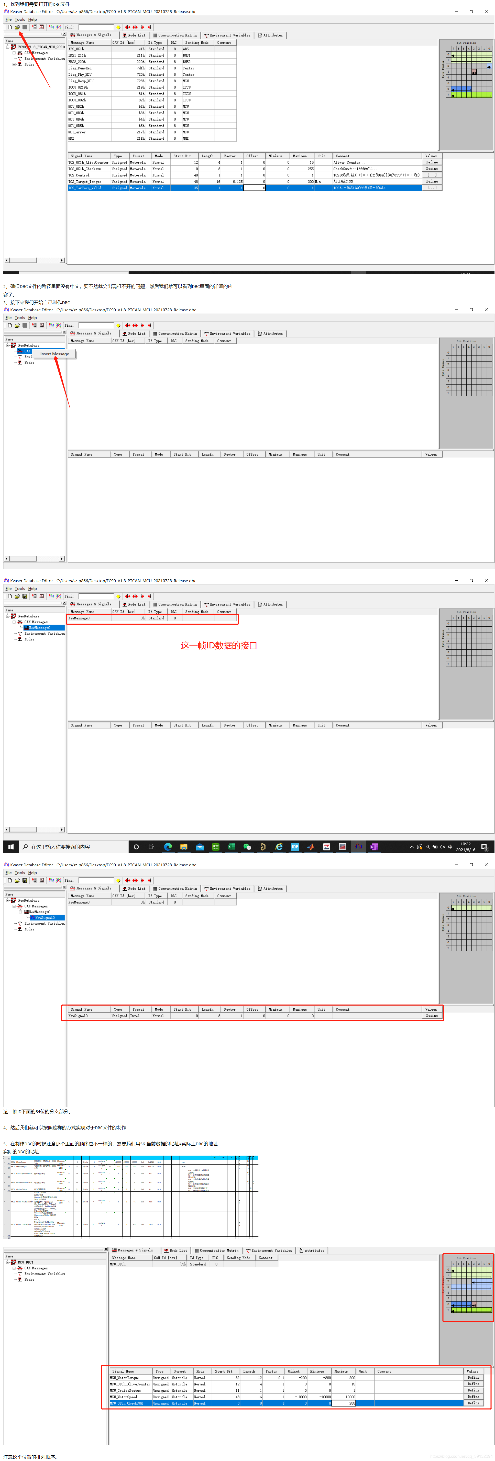Switch to Communication Matrix tab in ABS_0C1h window
Screen dimensions: 495x1461
[175, 35]
